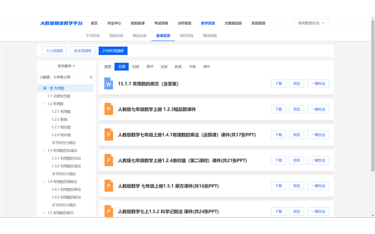Filter resource type by 试卷
This screenshot has height=234, width=375.
pyautogui.click(x=164, y=67)
